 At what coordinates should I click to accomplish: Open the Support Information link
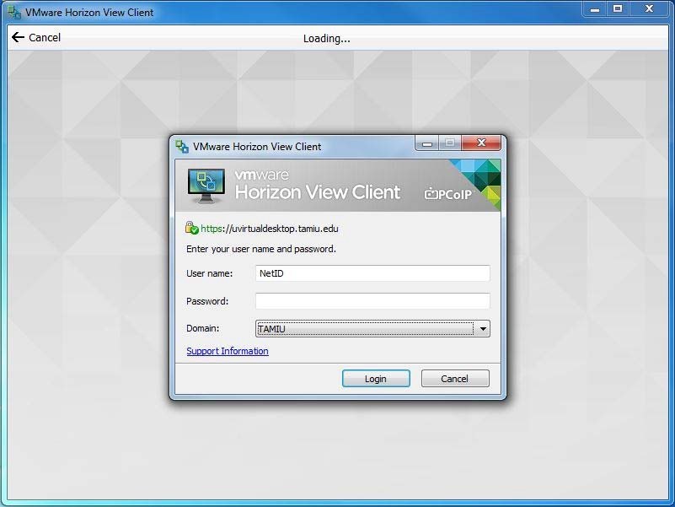pos(228,351)
